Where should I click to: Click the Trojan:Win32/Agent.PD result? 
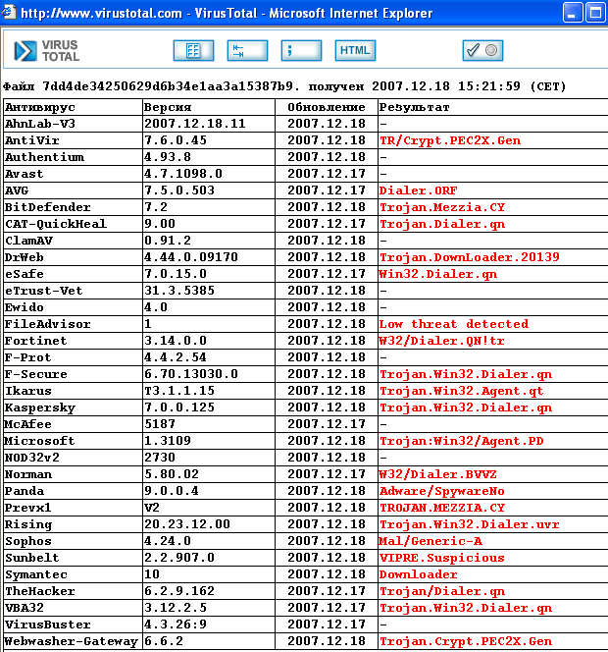click(462, 441)
